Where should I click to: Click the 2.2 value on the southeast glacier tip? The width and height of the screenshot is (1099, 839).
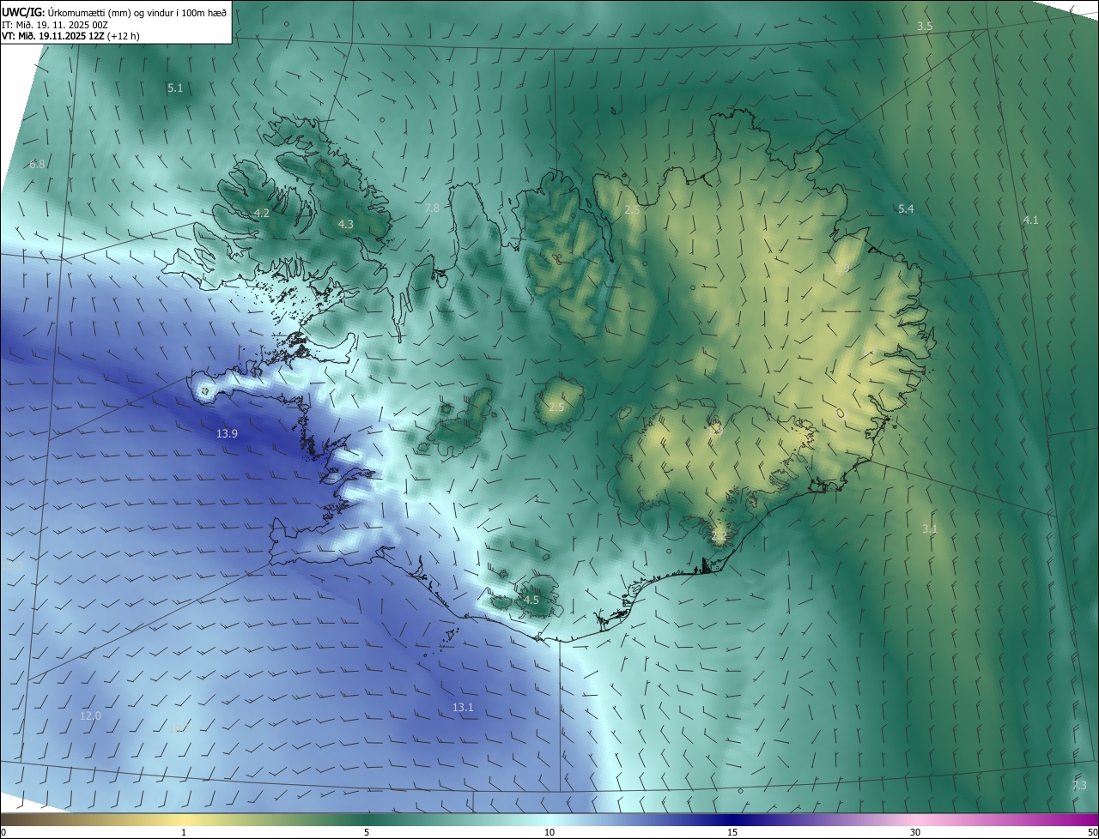(x=720, y=535)
